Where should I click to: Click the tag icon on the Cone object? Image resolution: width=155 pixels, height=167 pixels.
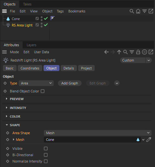click(52, 18)
